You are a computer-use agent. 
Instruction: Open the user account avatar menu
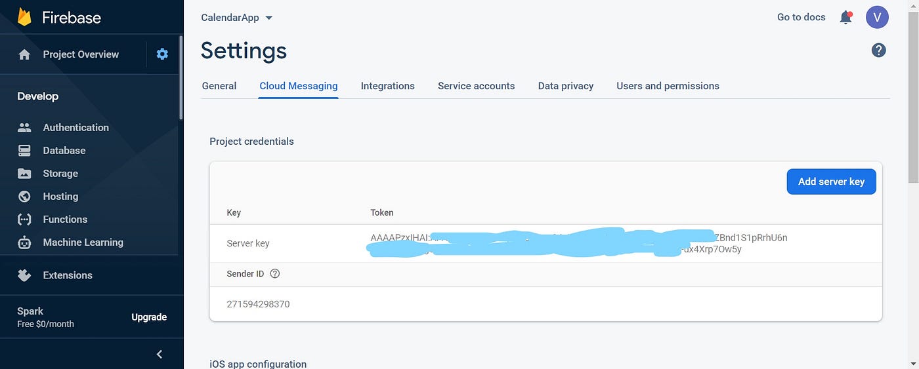(x=877, y=17)
